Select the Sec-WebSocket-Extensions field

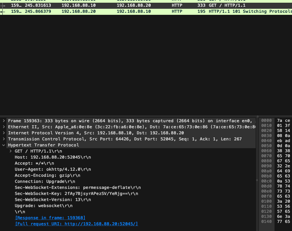[78, 188]
